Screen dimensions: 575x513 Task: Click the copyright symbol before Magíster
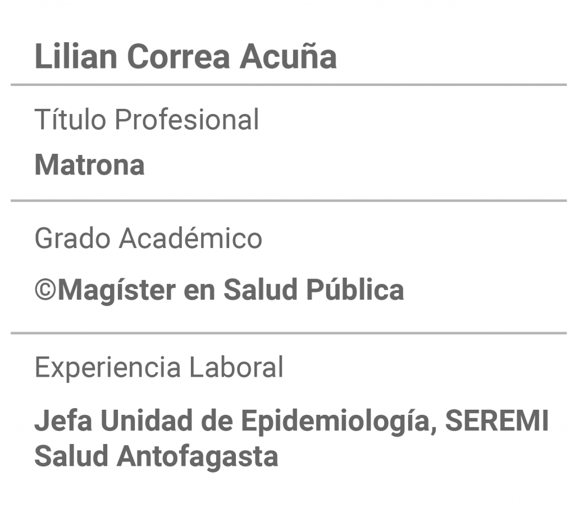45,290
